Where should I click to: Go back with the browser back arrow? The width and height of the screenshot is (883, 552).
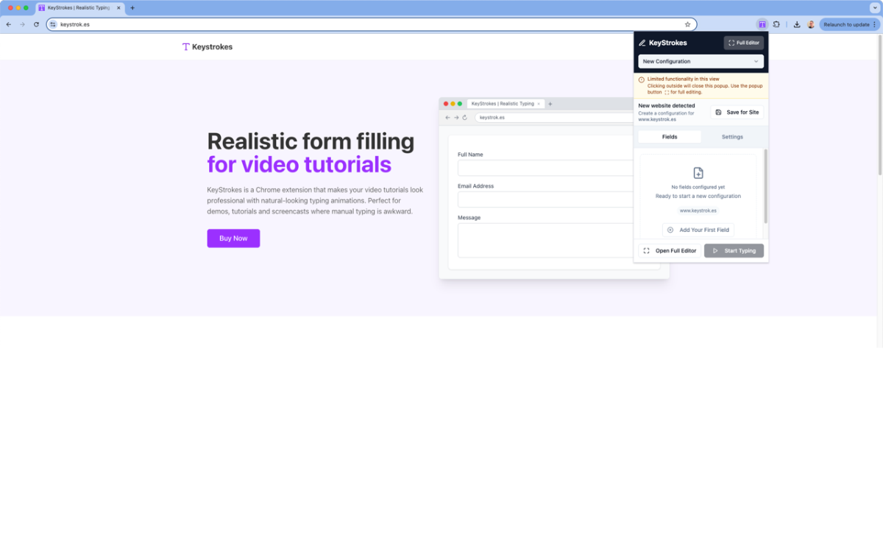pos(9,24)
